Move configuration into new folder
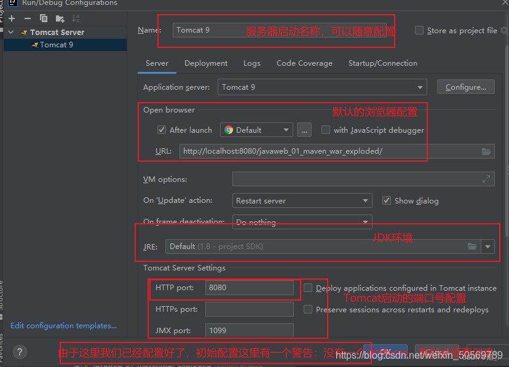Viewport: 509px width, 367px height. point(60,19)
